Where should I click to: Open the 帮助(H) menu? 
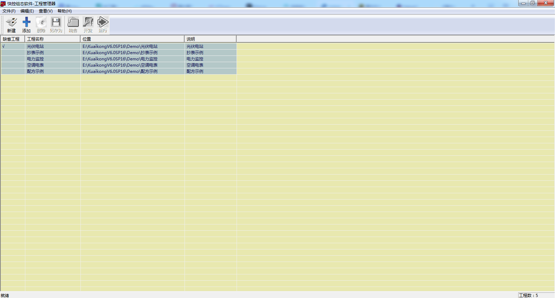point(65,11)
